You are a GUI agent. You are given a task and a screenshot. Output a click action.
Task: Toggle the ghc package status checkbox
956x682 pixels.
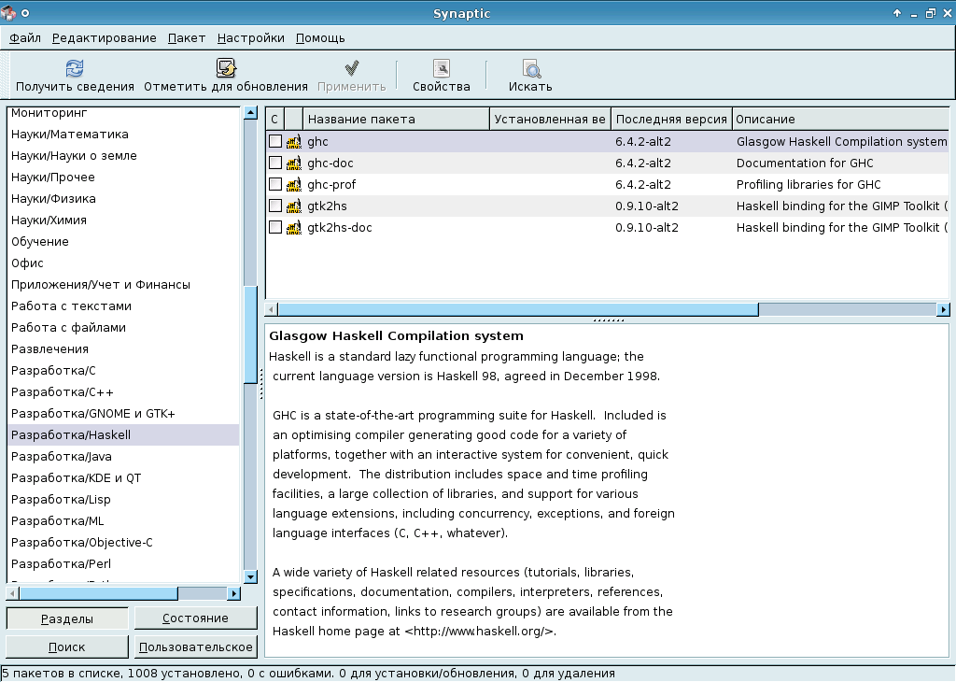275,142
